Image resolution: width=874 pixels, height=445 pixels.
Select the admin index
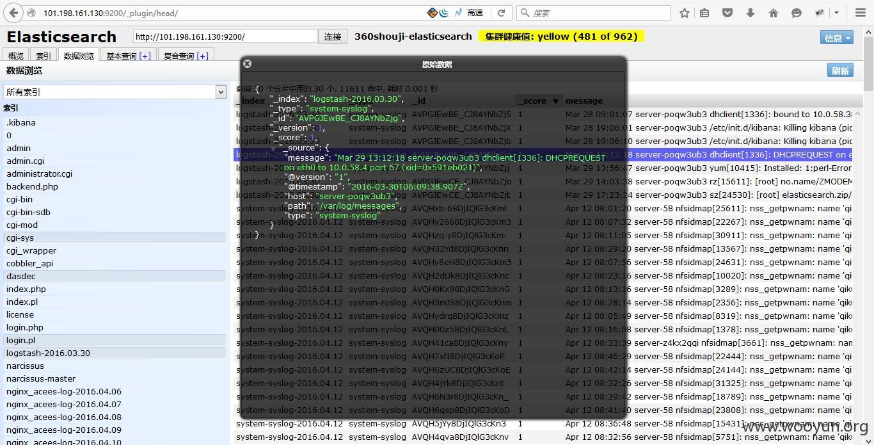pyautogui.click(x=115, y=148)
